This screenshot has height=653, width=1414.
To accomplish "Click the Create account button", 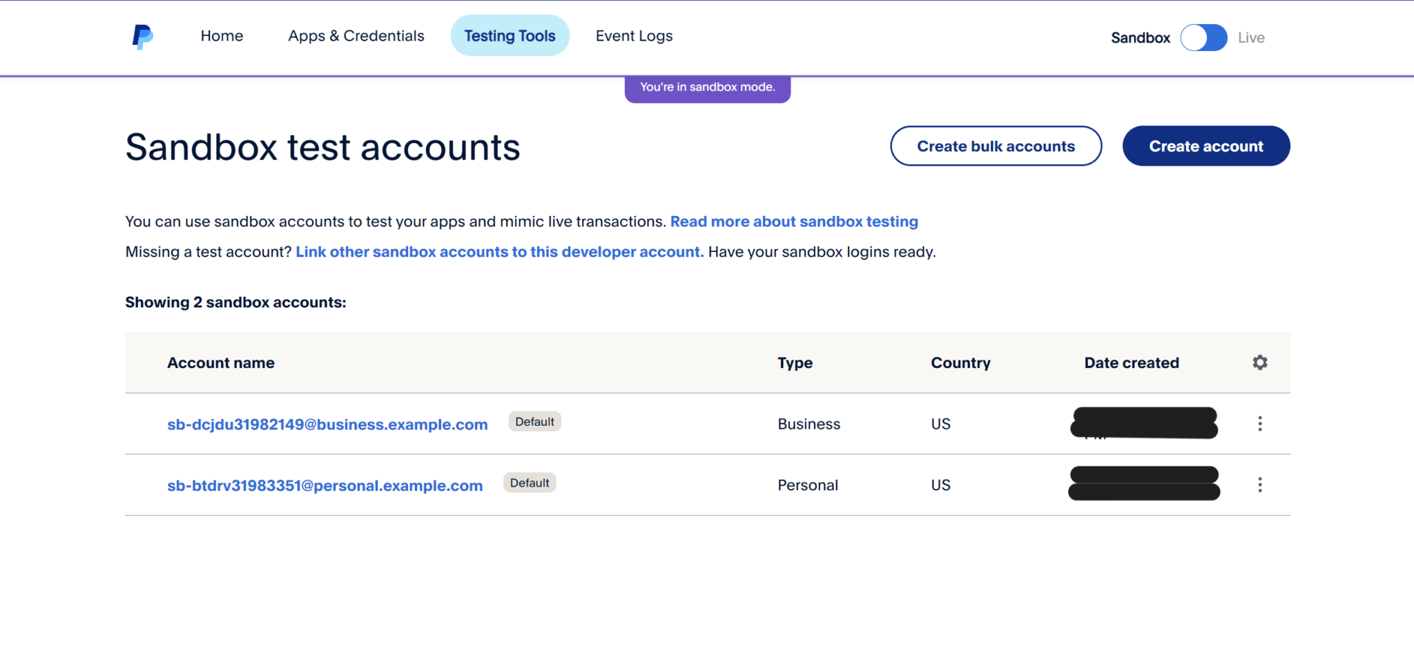I will pos(1205,146).
